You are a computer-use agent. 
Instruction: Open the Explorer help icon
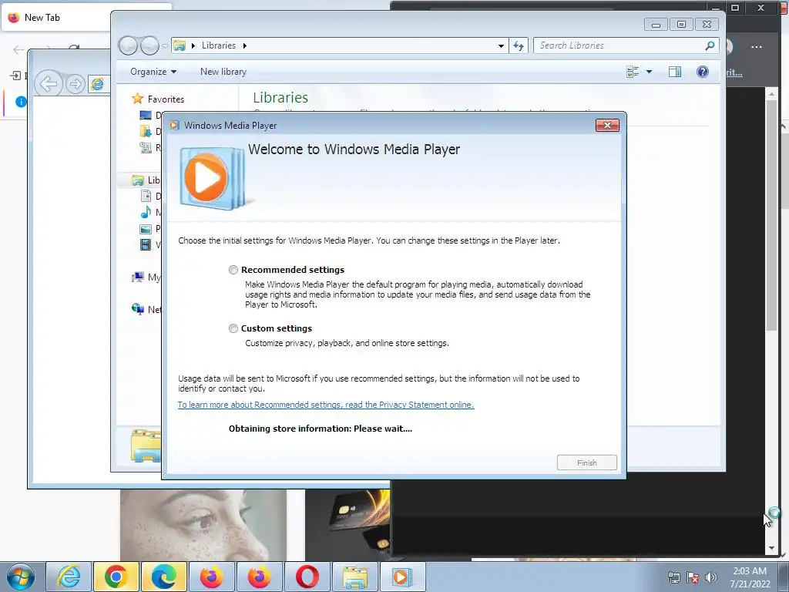(703, 72)
